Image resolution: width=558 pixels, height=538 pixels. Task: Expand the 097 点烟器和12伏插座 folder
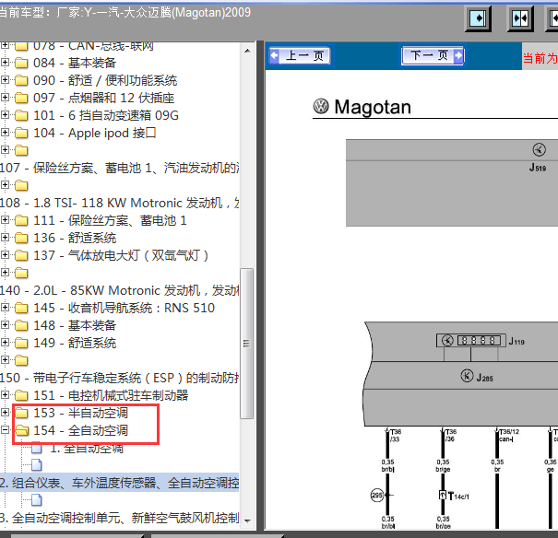pos(5,98)
